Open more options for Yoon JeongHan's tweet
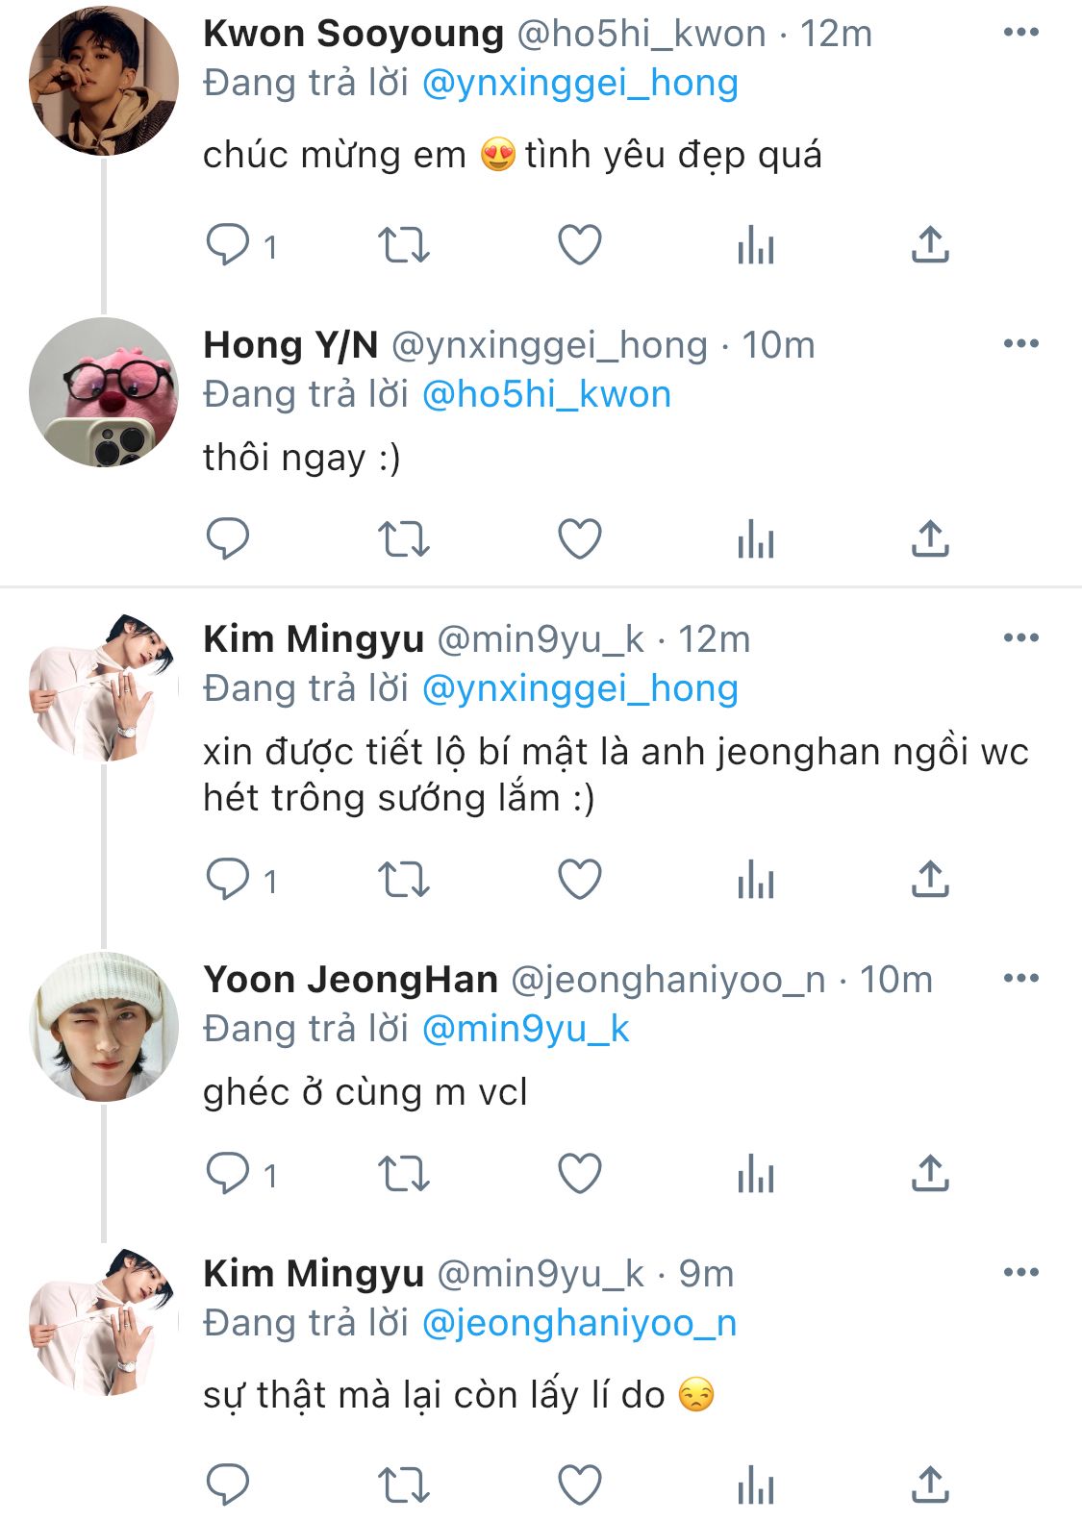1082x1521 pixels. pyautogui.click(x=1020, y=978)
